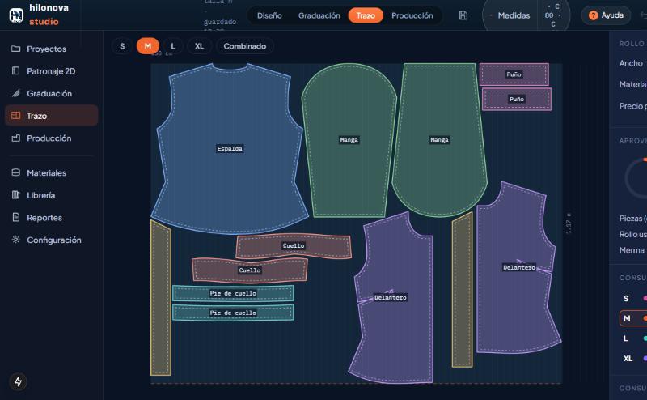Click the lightning bolt quick action button

[18, 381]
